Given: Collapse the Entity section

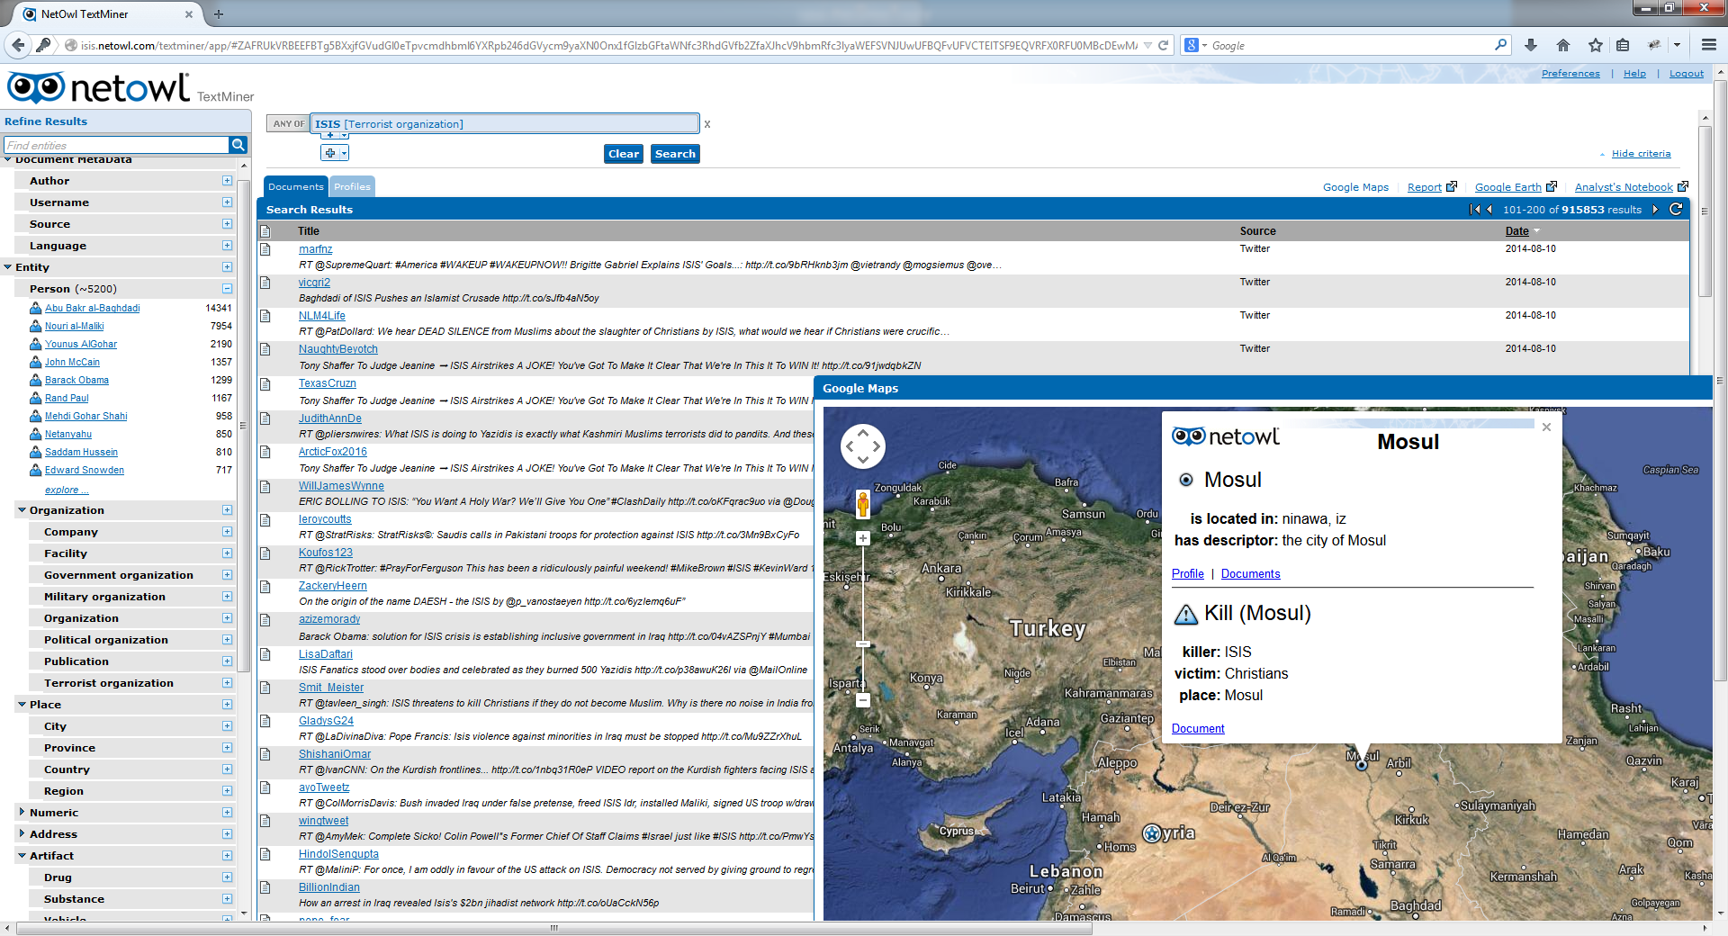Looking at the screenshot, I should click(x=8, y=267).
